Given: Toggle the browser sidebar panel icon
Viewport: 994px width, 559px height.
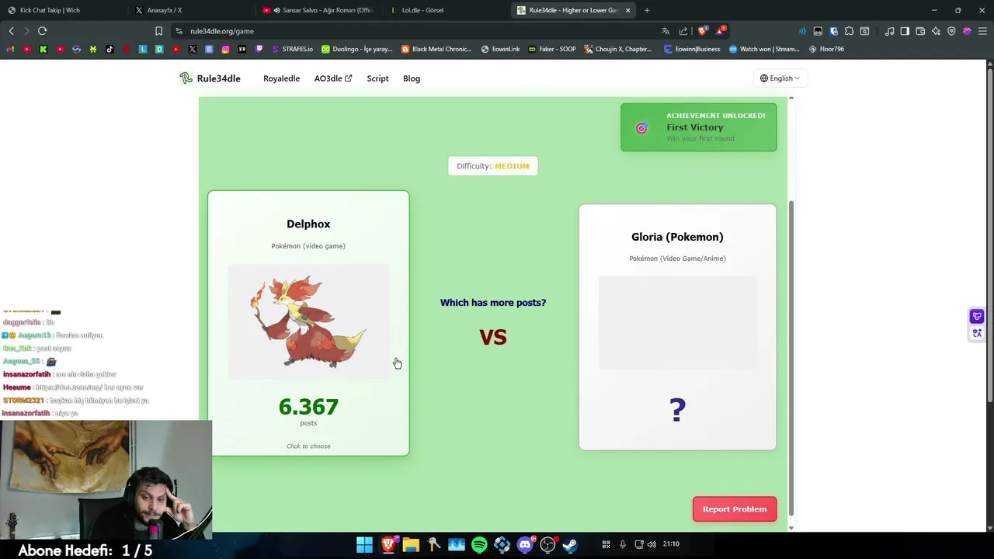Looking at the screenshot, I should point(905,31).
